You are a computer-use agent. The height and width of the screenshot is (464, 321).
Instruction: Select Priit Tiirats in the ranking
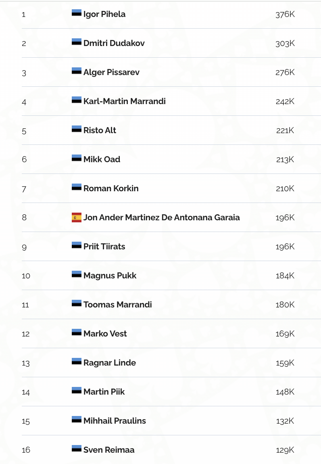(x=104, y=247)
